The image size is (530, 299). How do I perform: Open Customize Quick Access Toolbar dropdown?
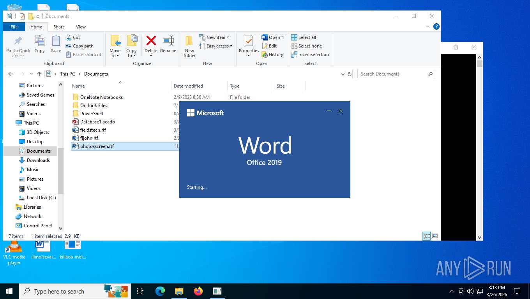pyautogui.click(x=38, y=16)
